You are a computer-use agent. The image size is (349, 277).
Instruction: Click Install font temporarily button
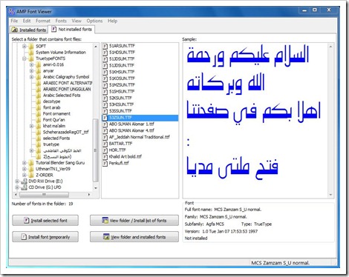coord(45,237)
